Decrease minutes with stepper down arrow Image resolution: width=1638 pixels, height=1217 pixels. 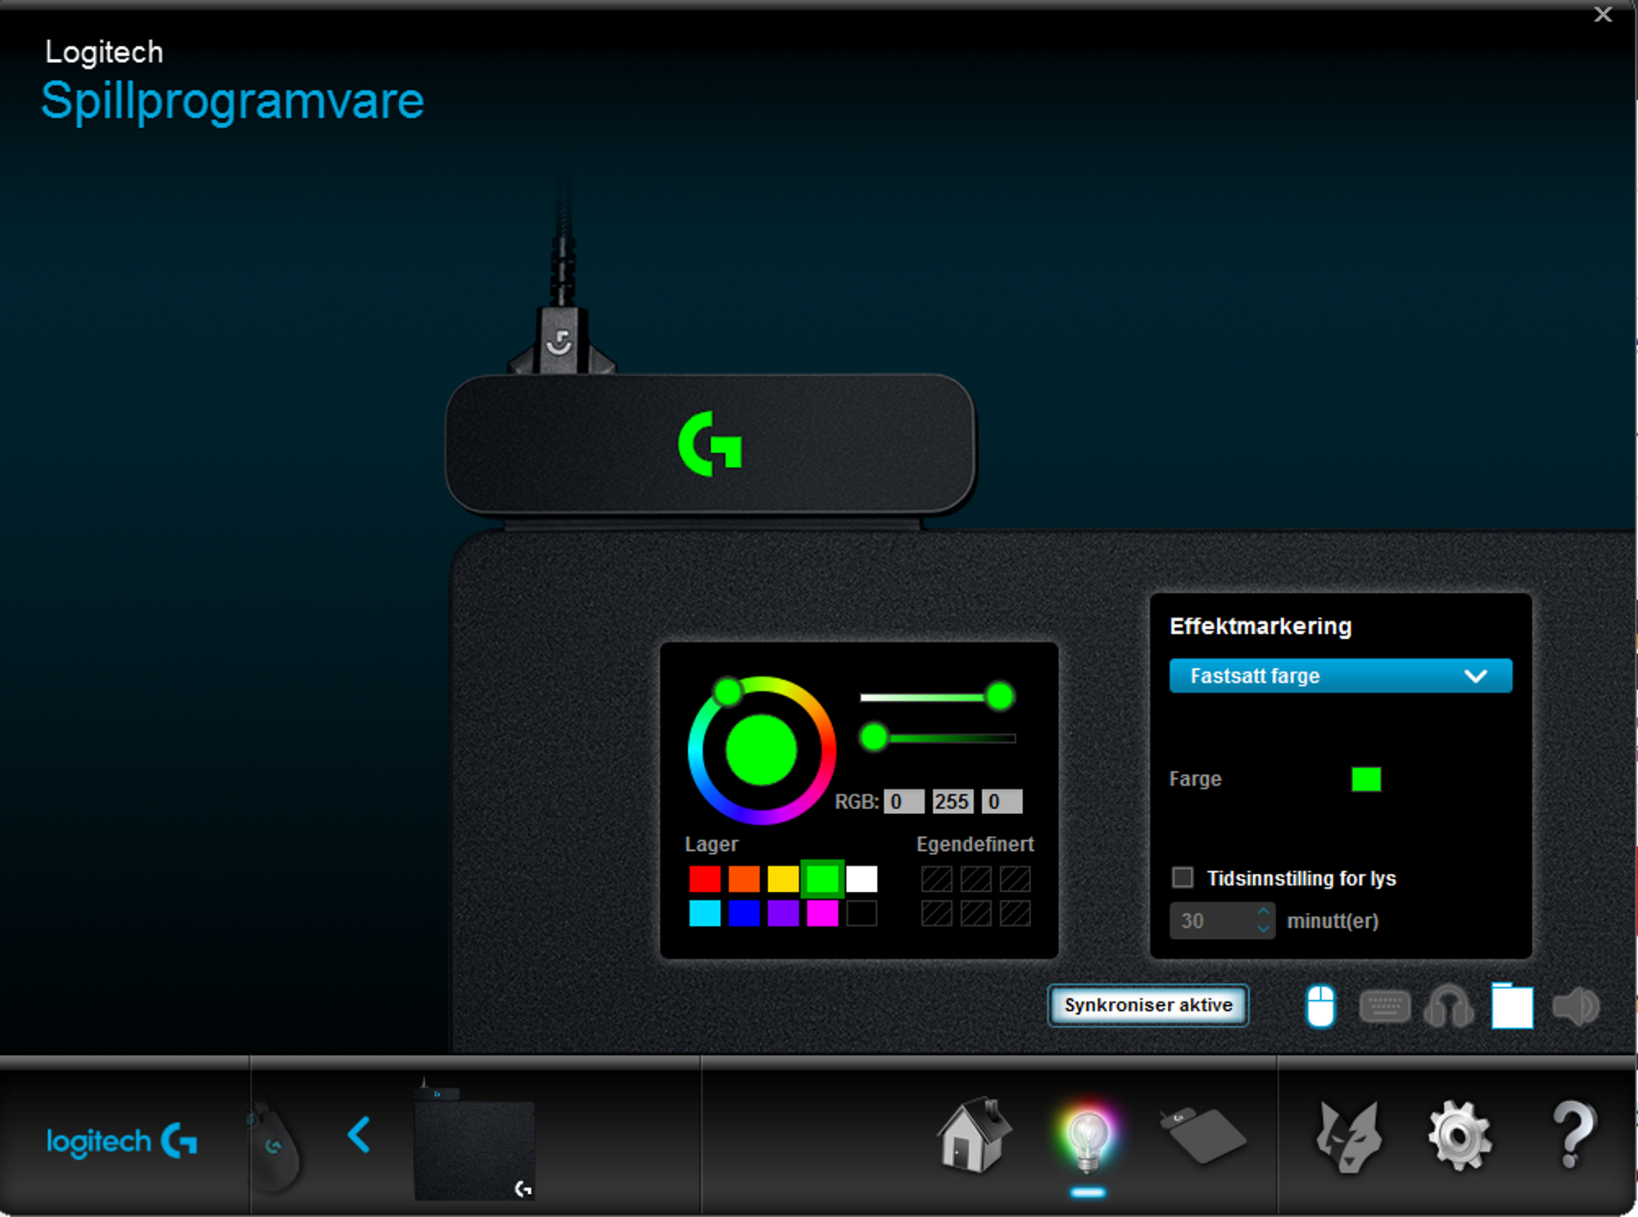tap(1264, 930)
